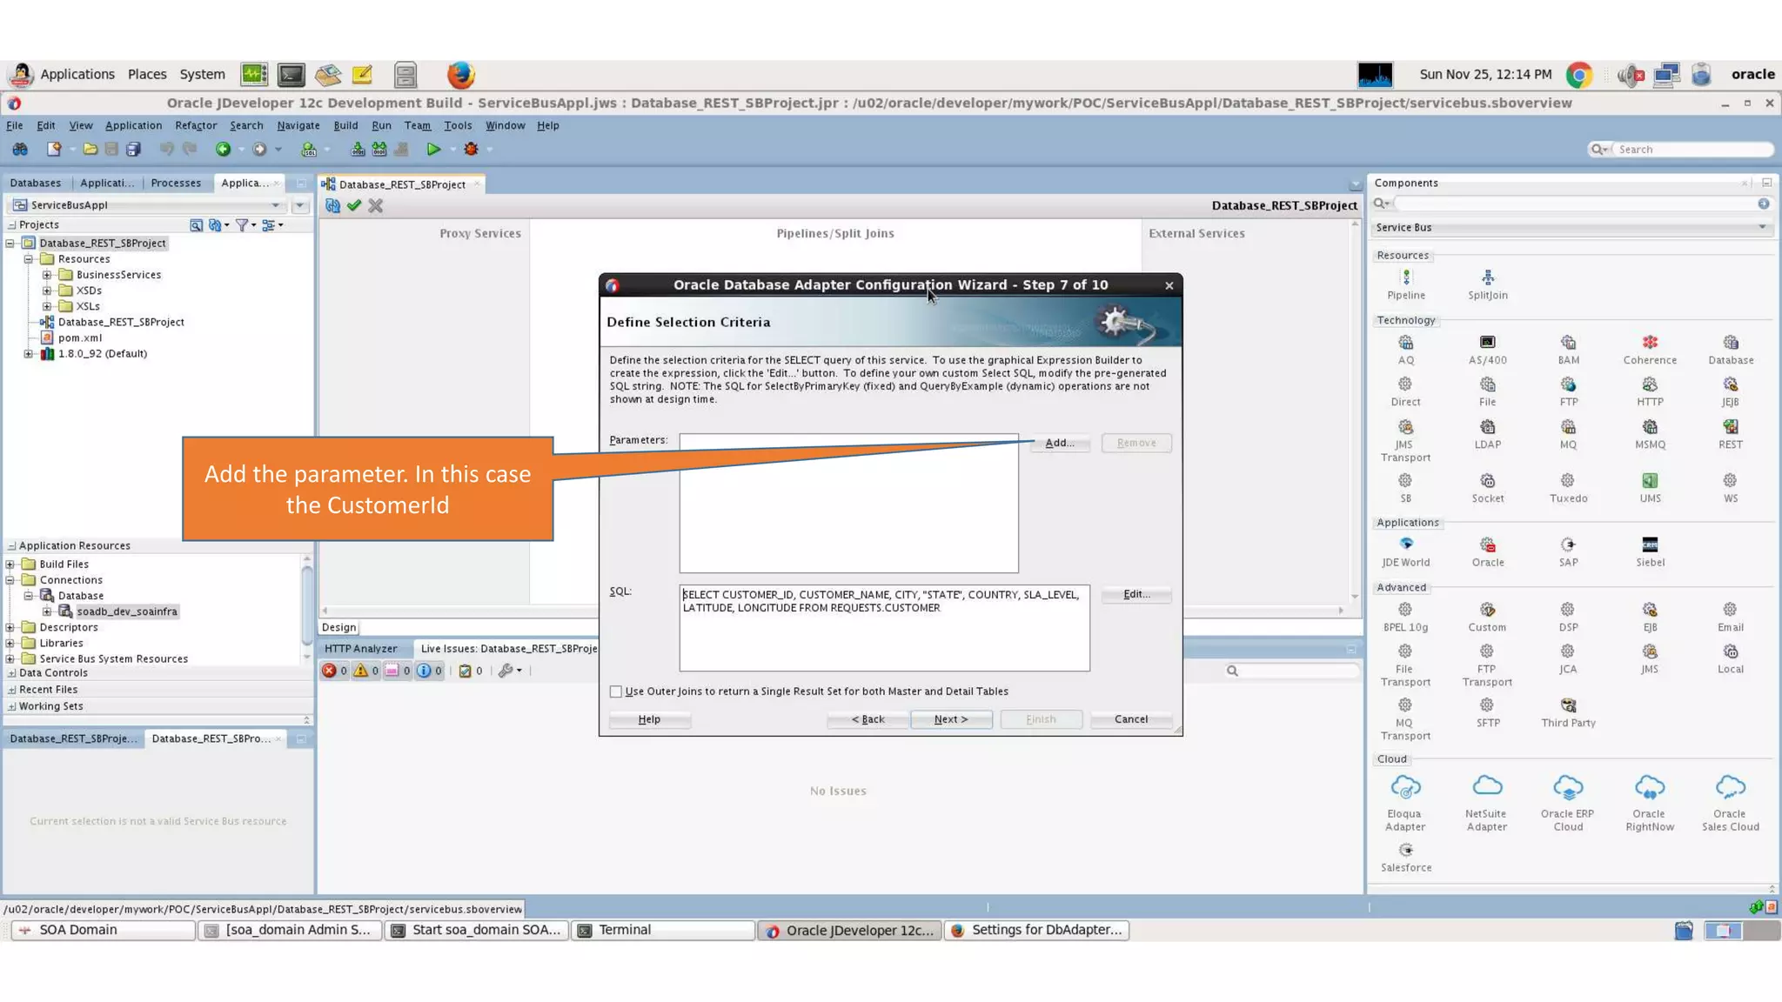Open the Refactor menu
The height and width of the screenshot is (1002, 1782).
(196, 125)
